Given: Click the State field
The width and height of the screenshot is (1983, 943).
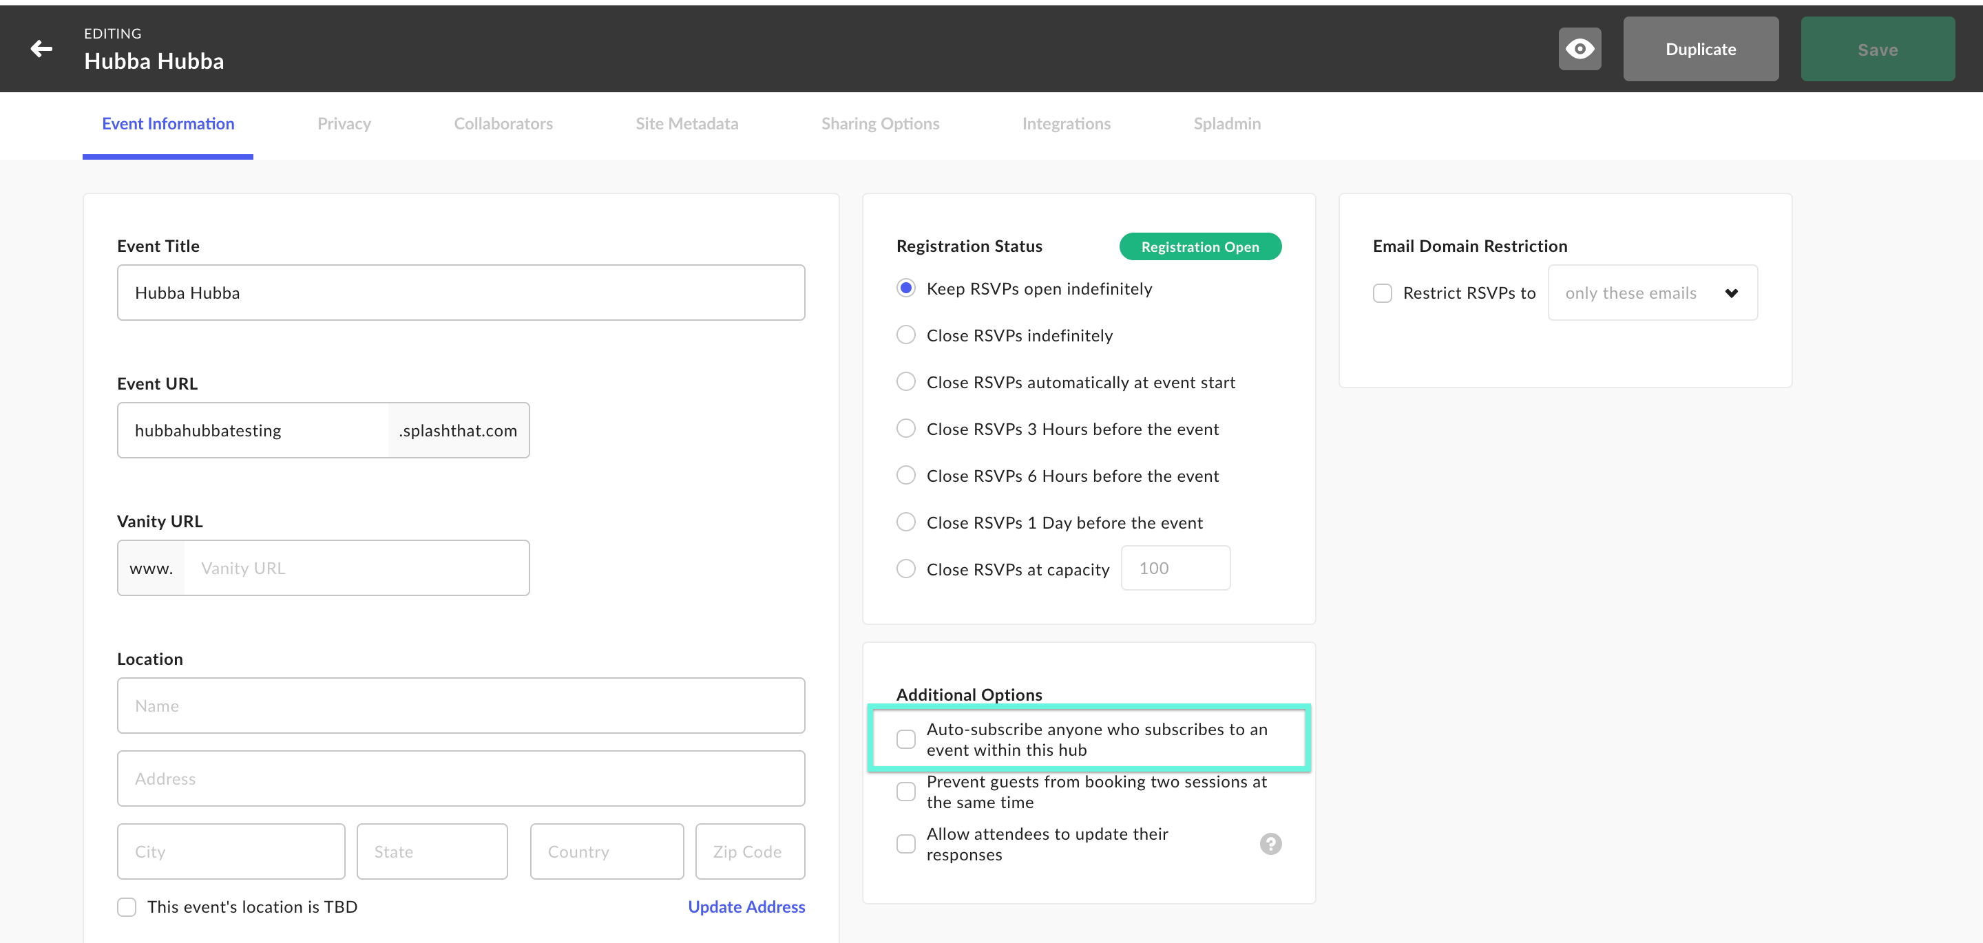Looking at the screenshot, I should [432, 851].
